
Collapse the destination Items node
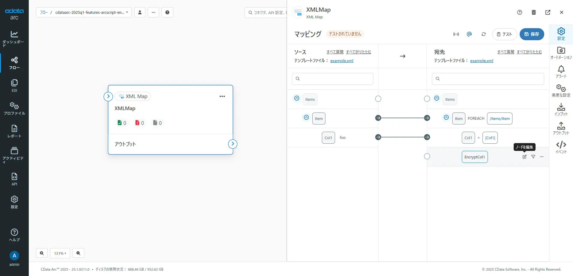point(437,98)
